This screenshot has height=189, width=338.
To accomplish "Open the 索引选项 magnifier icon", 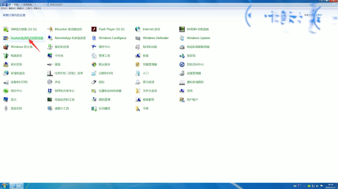I will 138,82.
